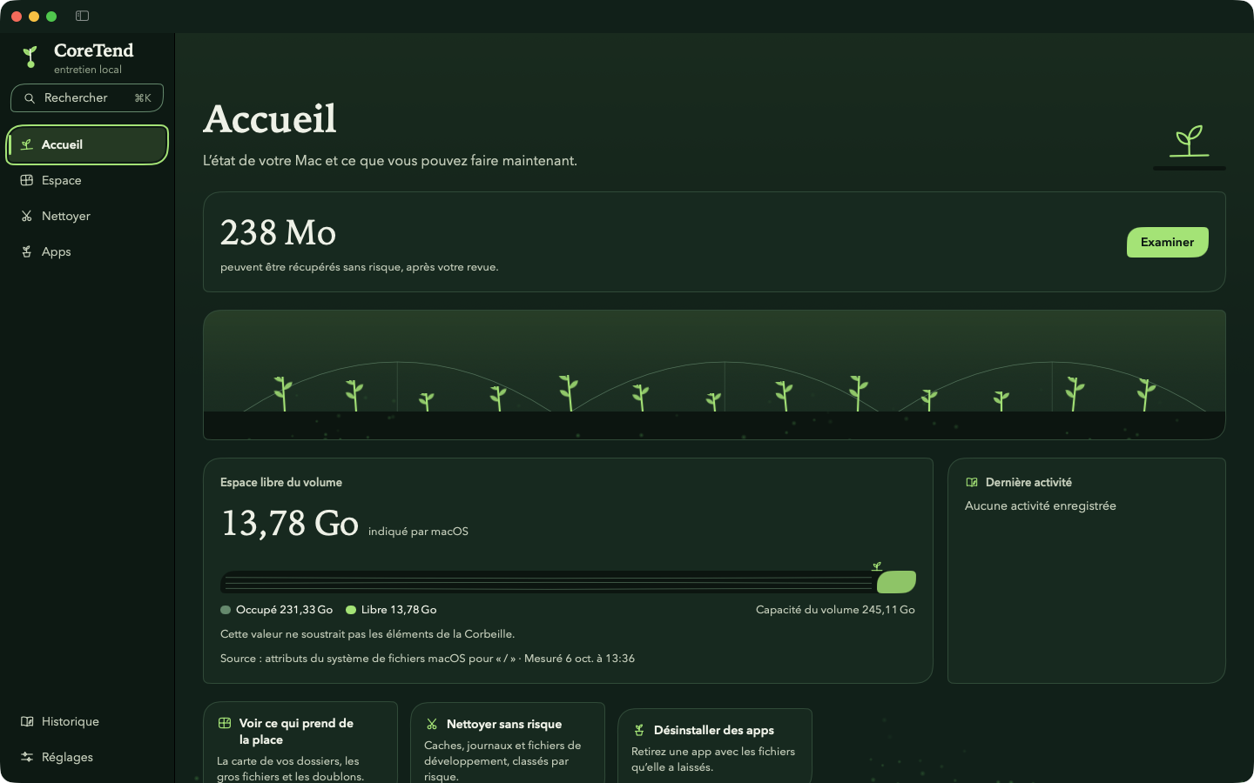Click the Accueil sprout icon

pos(27,144)
